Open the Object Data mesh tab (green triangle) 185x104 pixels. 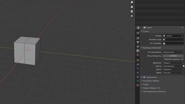click(x=138, y=81)
